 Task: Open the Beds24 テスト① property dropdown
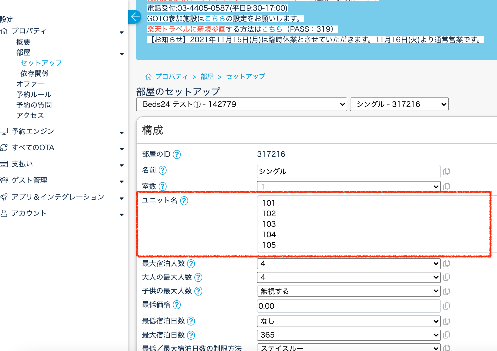click(241, 104)
